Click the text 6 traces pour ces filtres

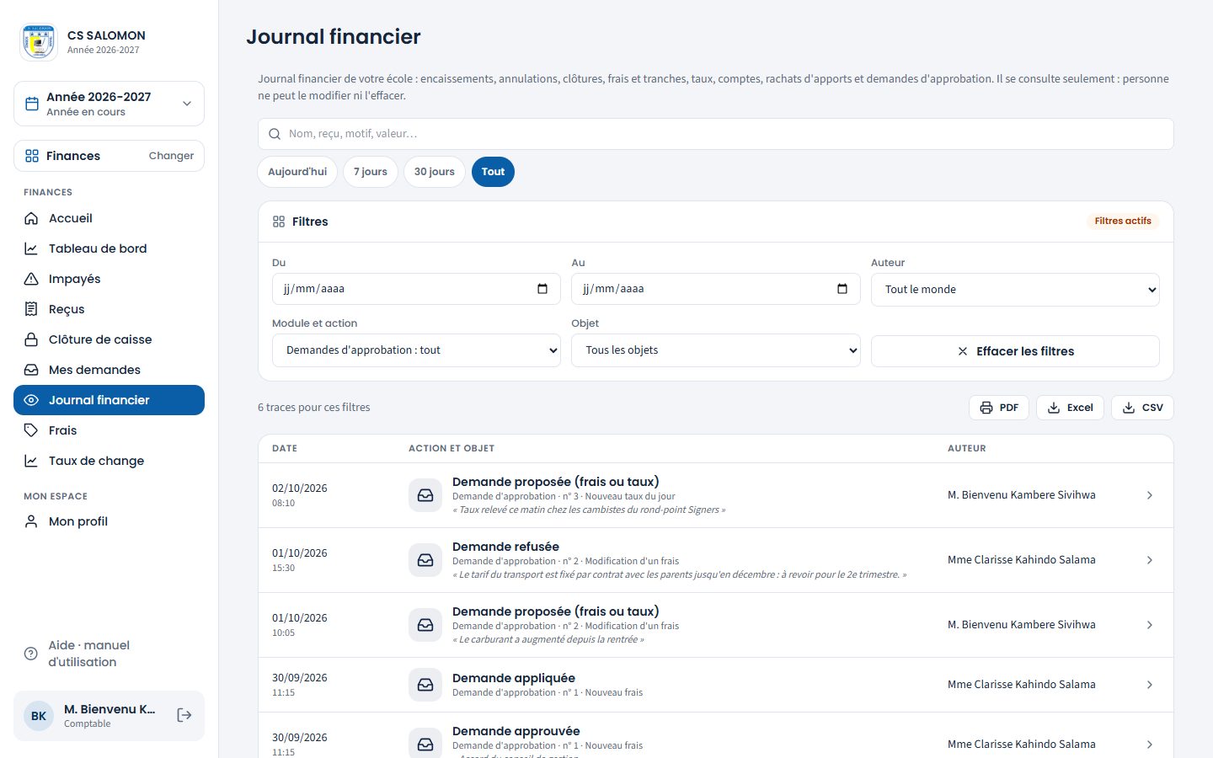click(314, 408)
